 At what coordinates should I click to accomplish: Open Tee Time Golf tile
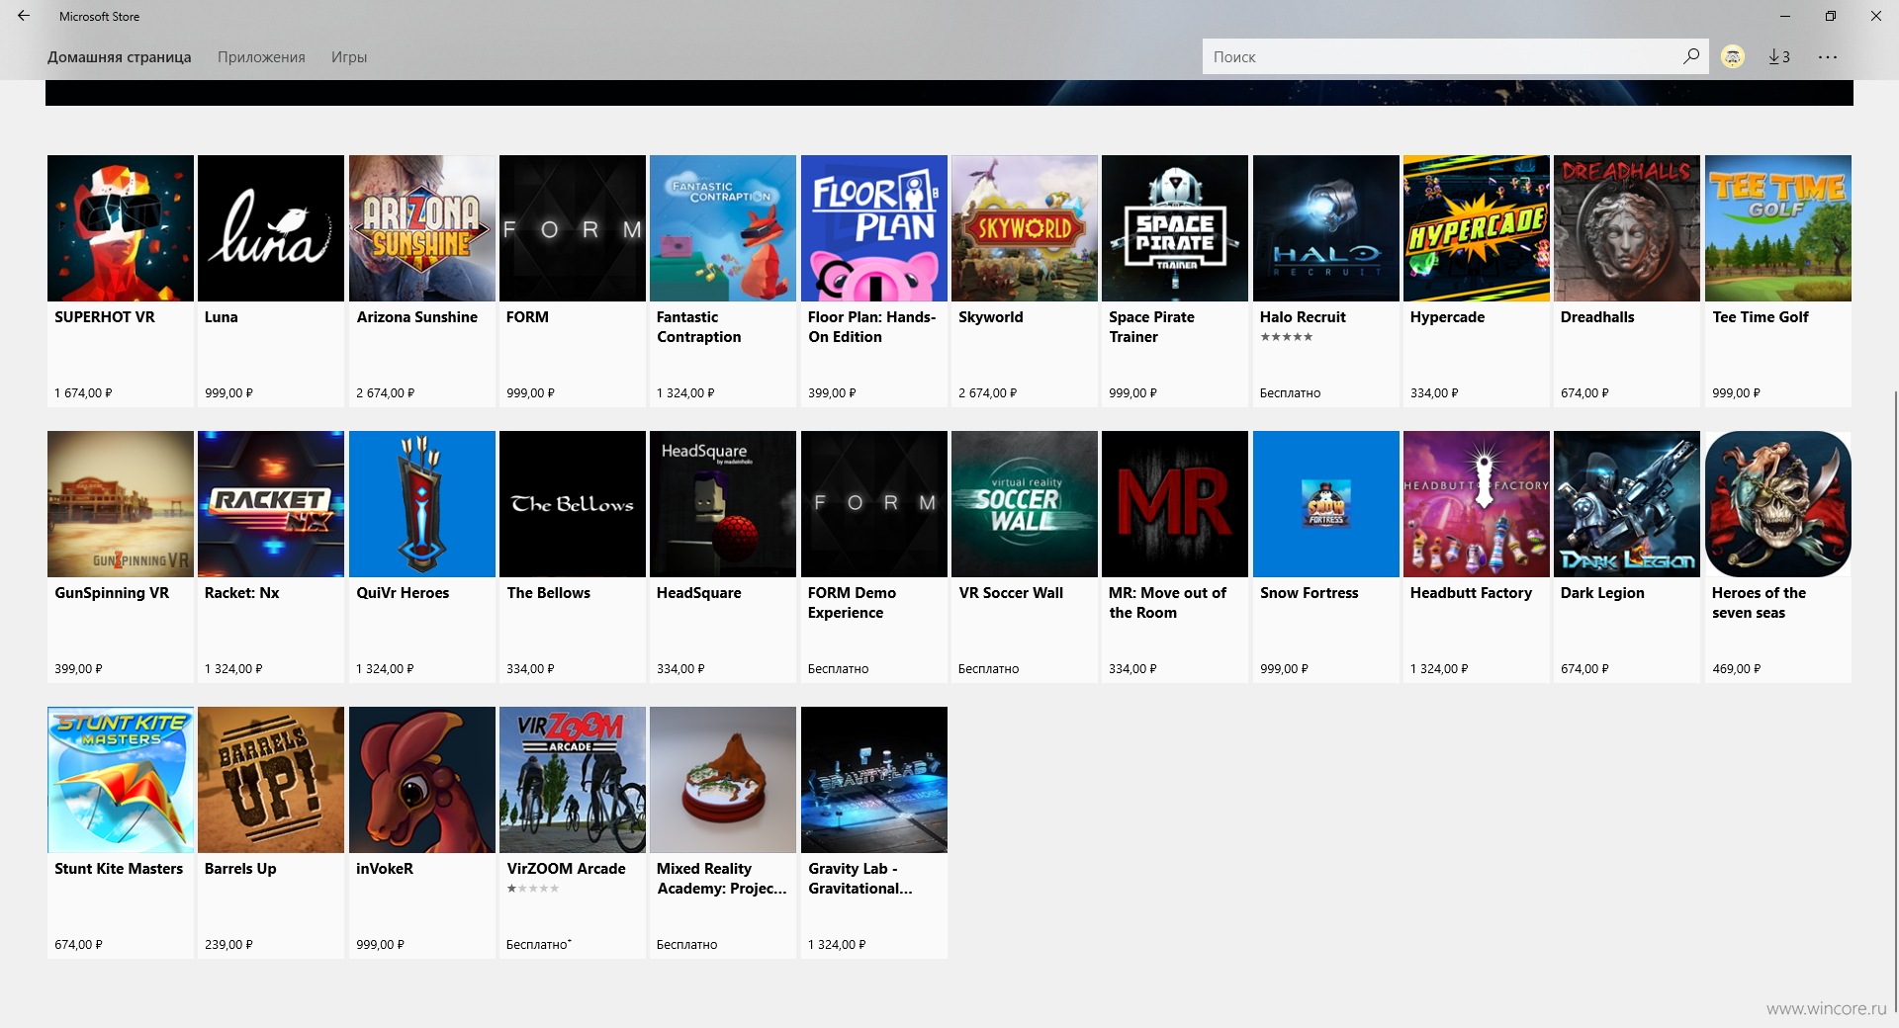pyautogui.click(x=1778, y=281)
